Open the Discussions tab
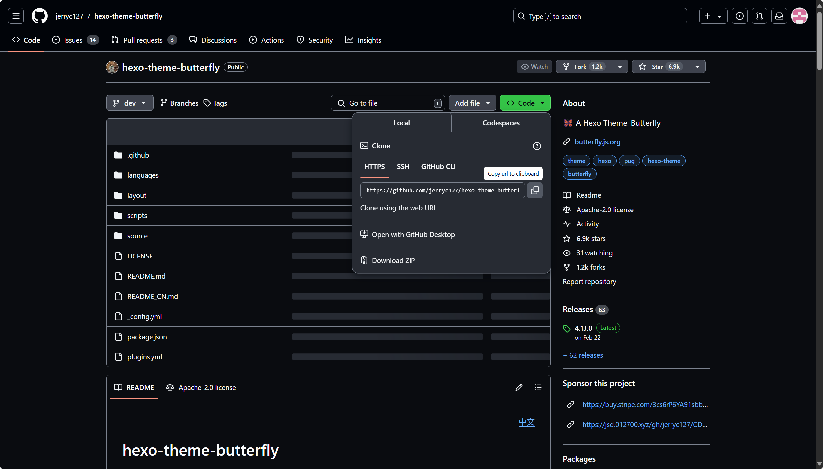The width and height of the screenshot is (823, 469). pyautogui.click(x=213, y=40)
